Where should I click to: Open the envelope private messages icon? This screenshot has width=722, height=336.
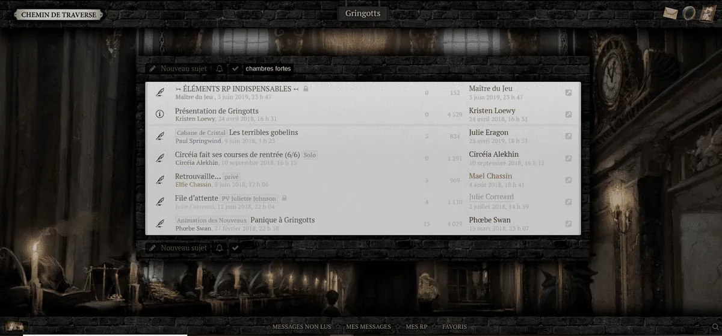(x=671, y=13)
